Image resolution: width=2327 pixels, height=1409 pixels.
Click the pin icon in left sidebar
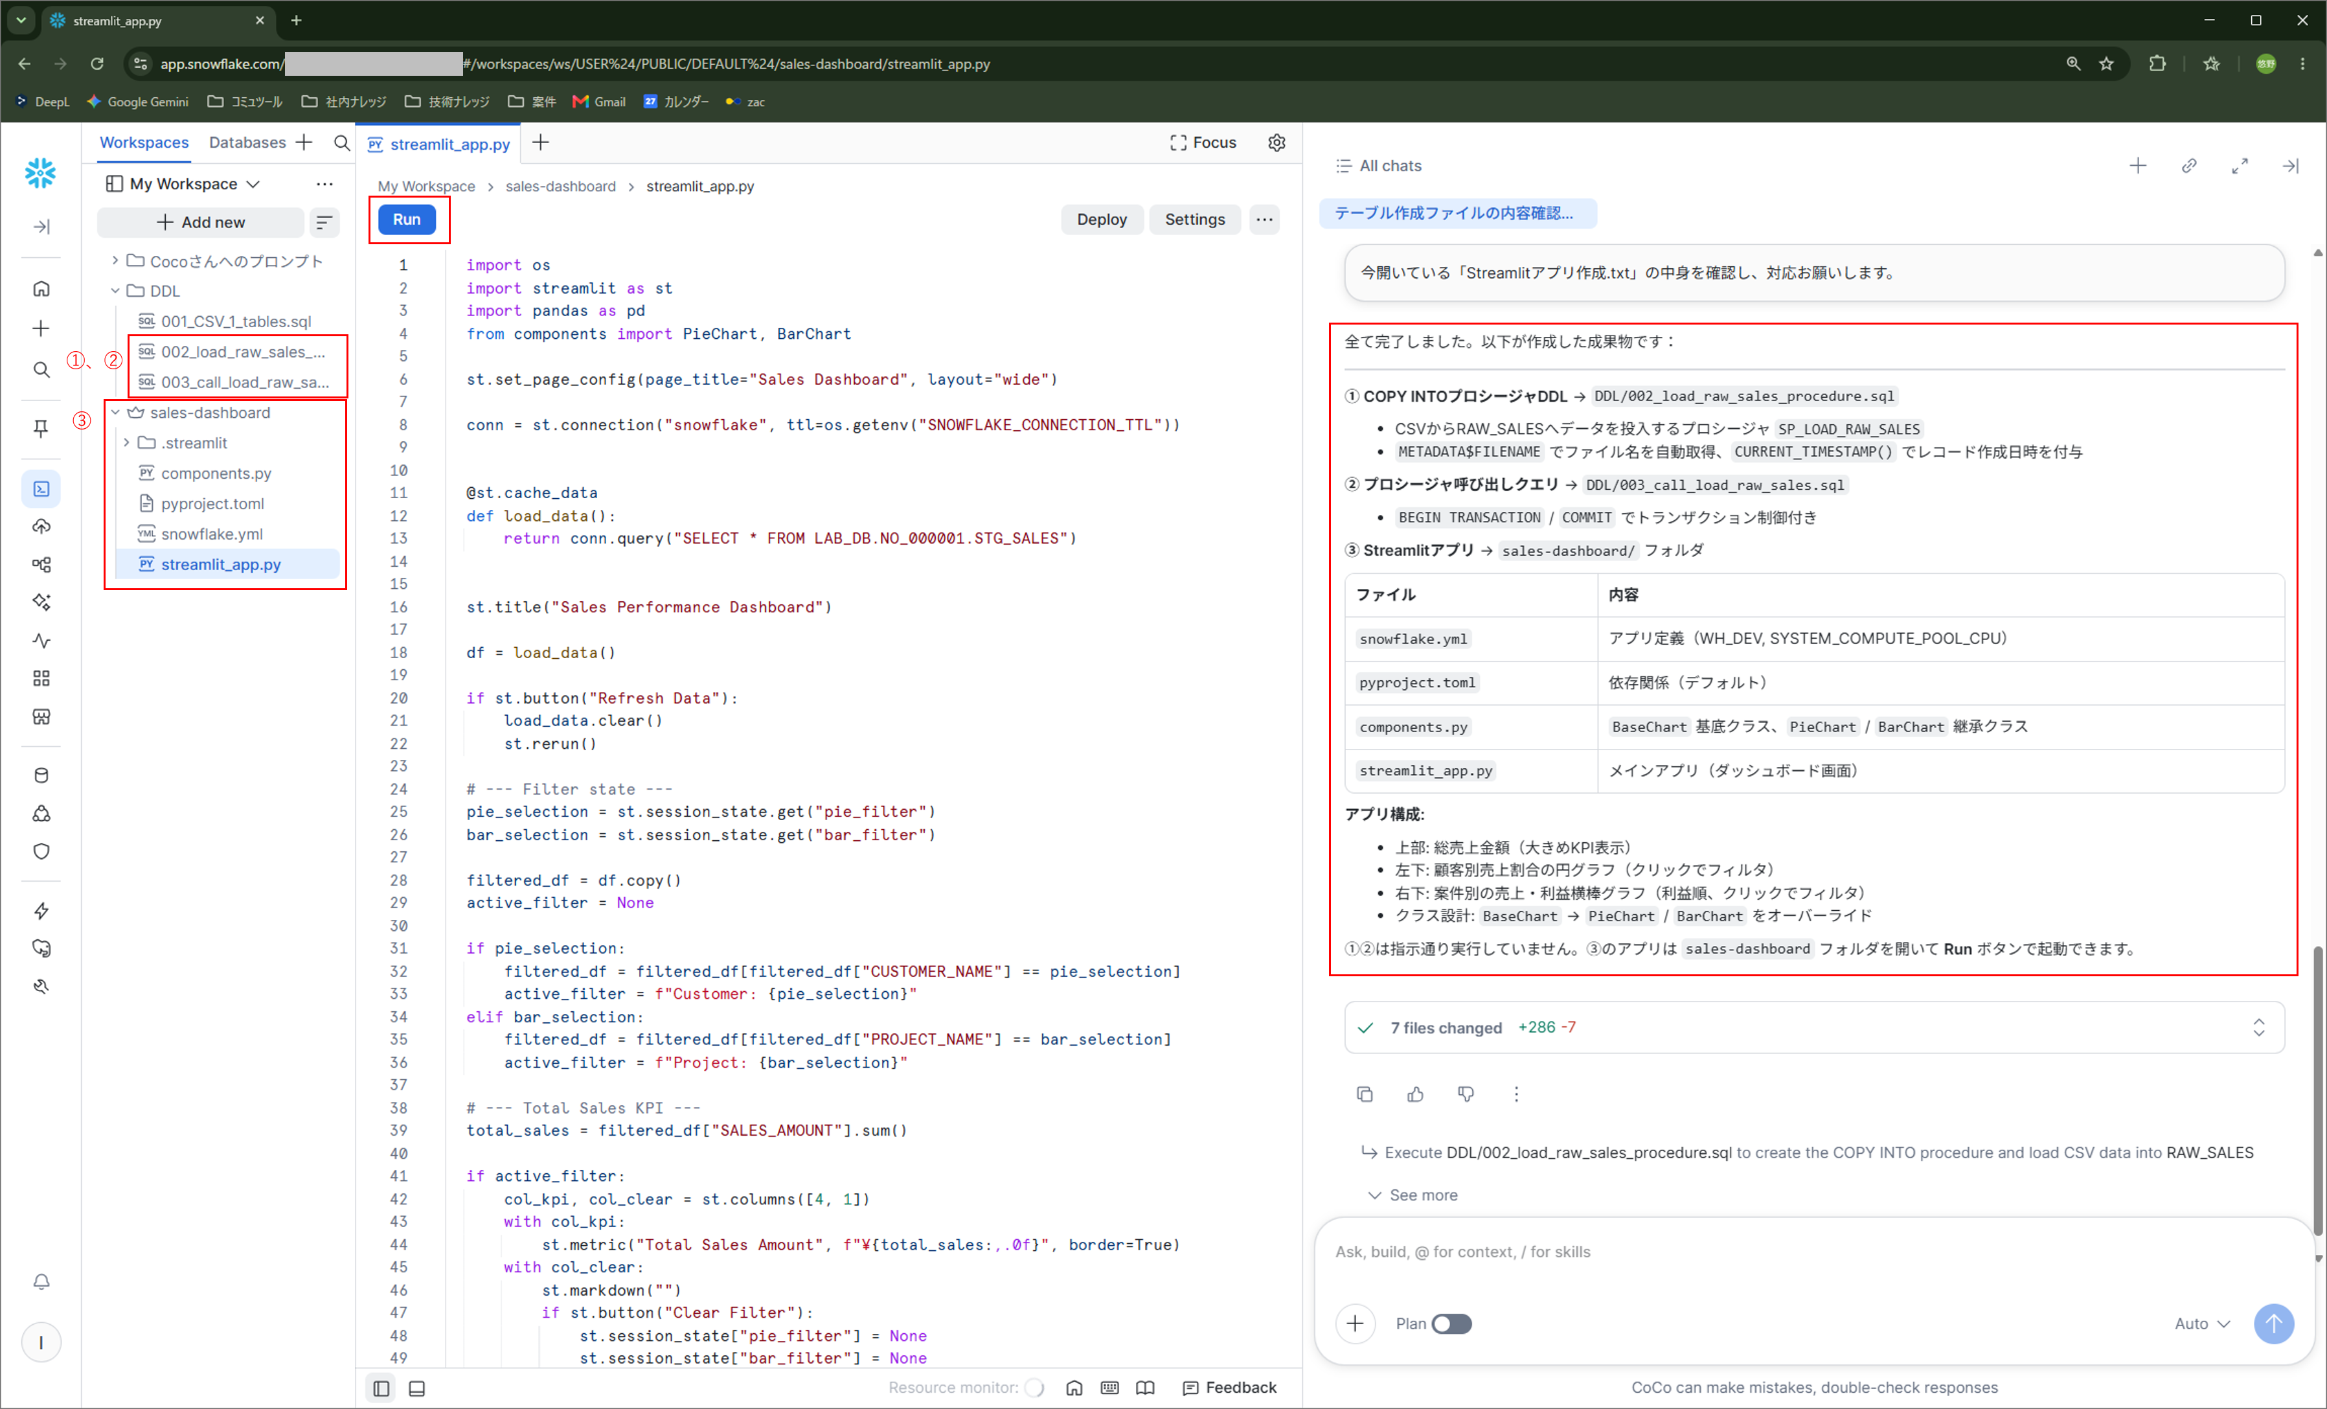coord(41,429)
